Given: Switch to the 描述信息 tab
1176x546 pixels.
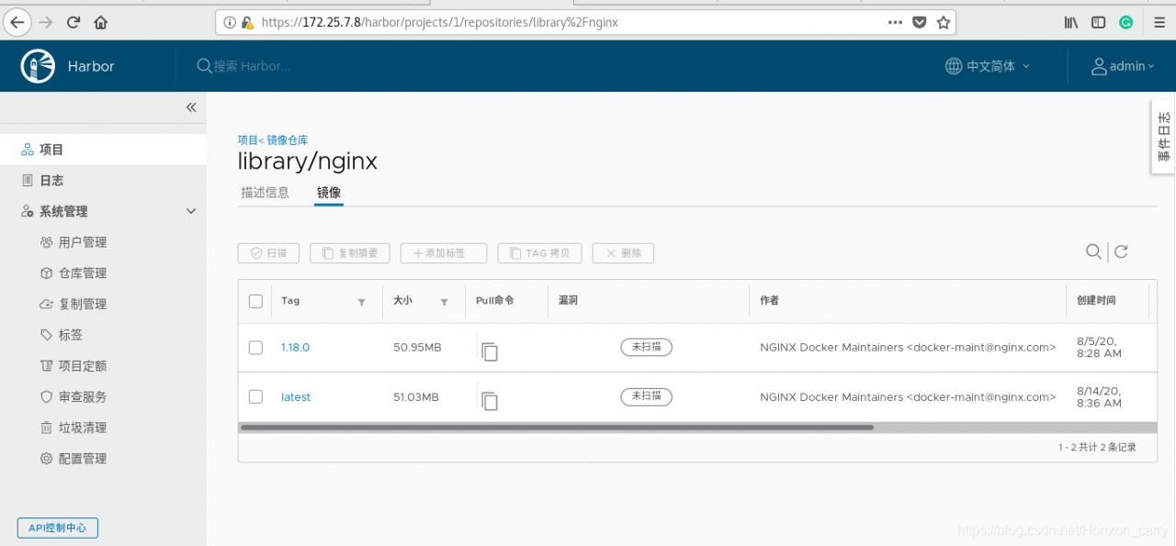Looking at the screenshot, I should pos(265,193).
